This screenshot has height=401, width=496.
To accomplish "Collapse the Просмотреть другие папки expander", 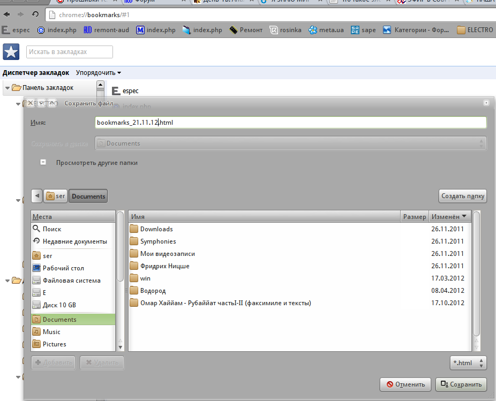I will pyautogui.click(x=43, y=162).
